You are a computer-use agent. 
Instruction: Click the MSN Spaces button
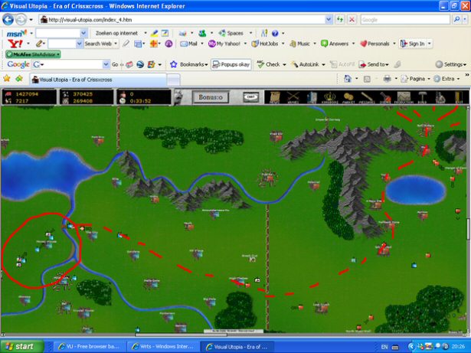pyautogui.click(x=231, y=33)
